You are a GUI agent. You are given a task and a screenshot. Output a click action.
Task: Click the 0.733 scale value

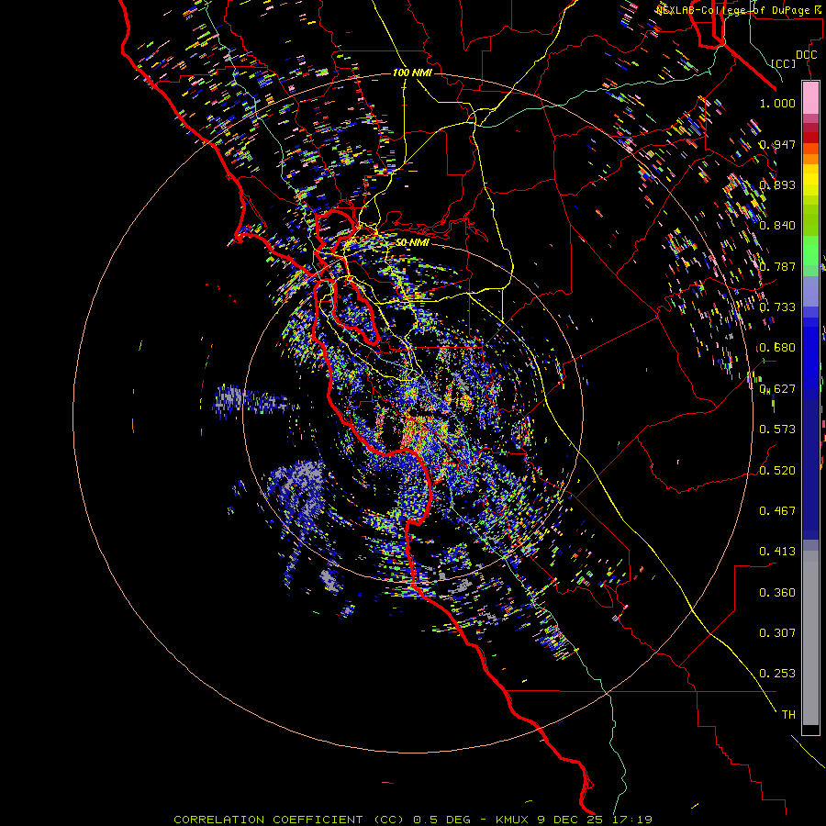(777, 307)
